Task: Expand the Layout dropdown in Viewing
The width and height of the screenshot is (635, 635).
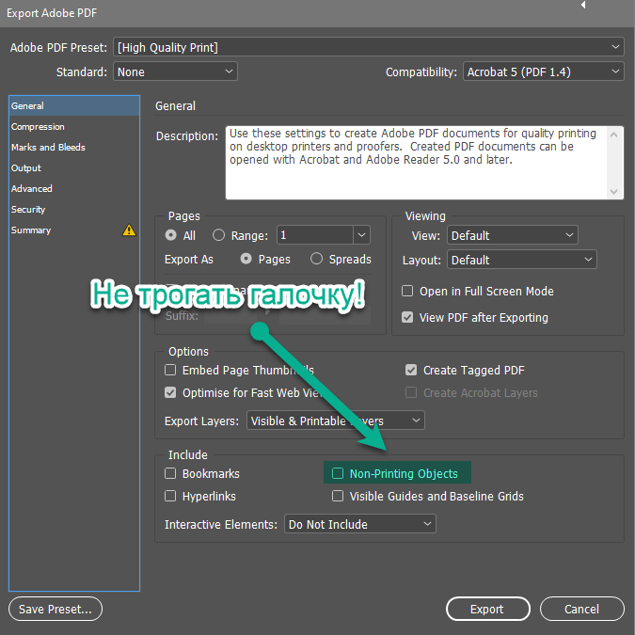Action: pyautogui.click(x=521, y=260)
